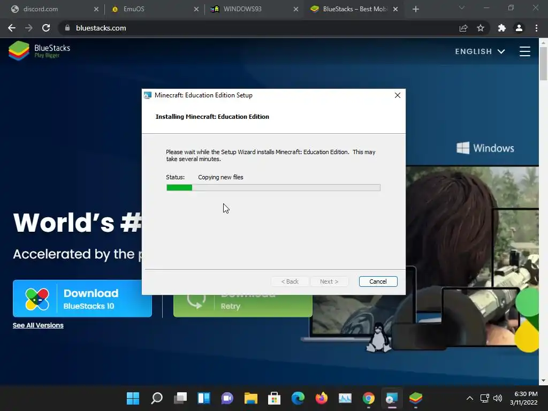
Task: Bookmark this page with the star
Action: [481, 28]
